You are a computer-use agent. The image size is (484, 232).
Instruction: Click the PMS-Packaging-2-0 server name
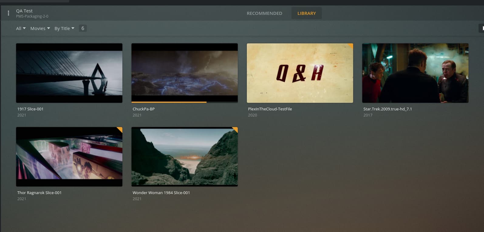(x=32, y=16)
